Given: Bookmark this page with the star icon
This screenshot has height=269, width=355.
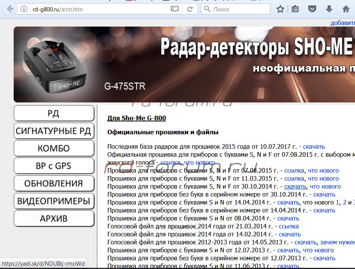Looking at the screenshot, I should click(x=280, y=9).
